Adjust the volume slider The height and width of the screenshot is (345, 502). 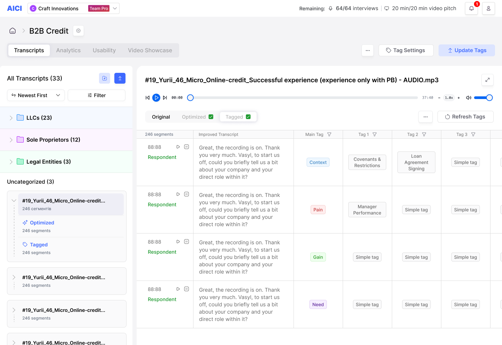pos(483,98)
